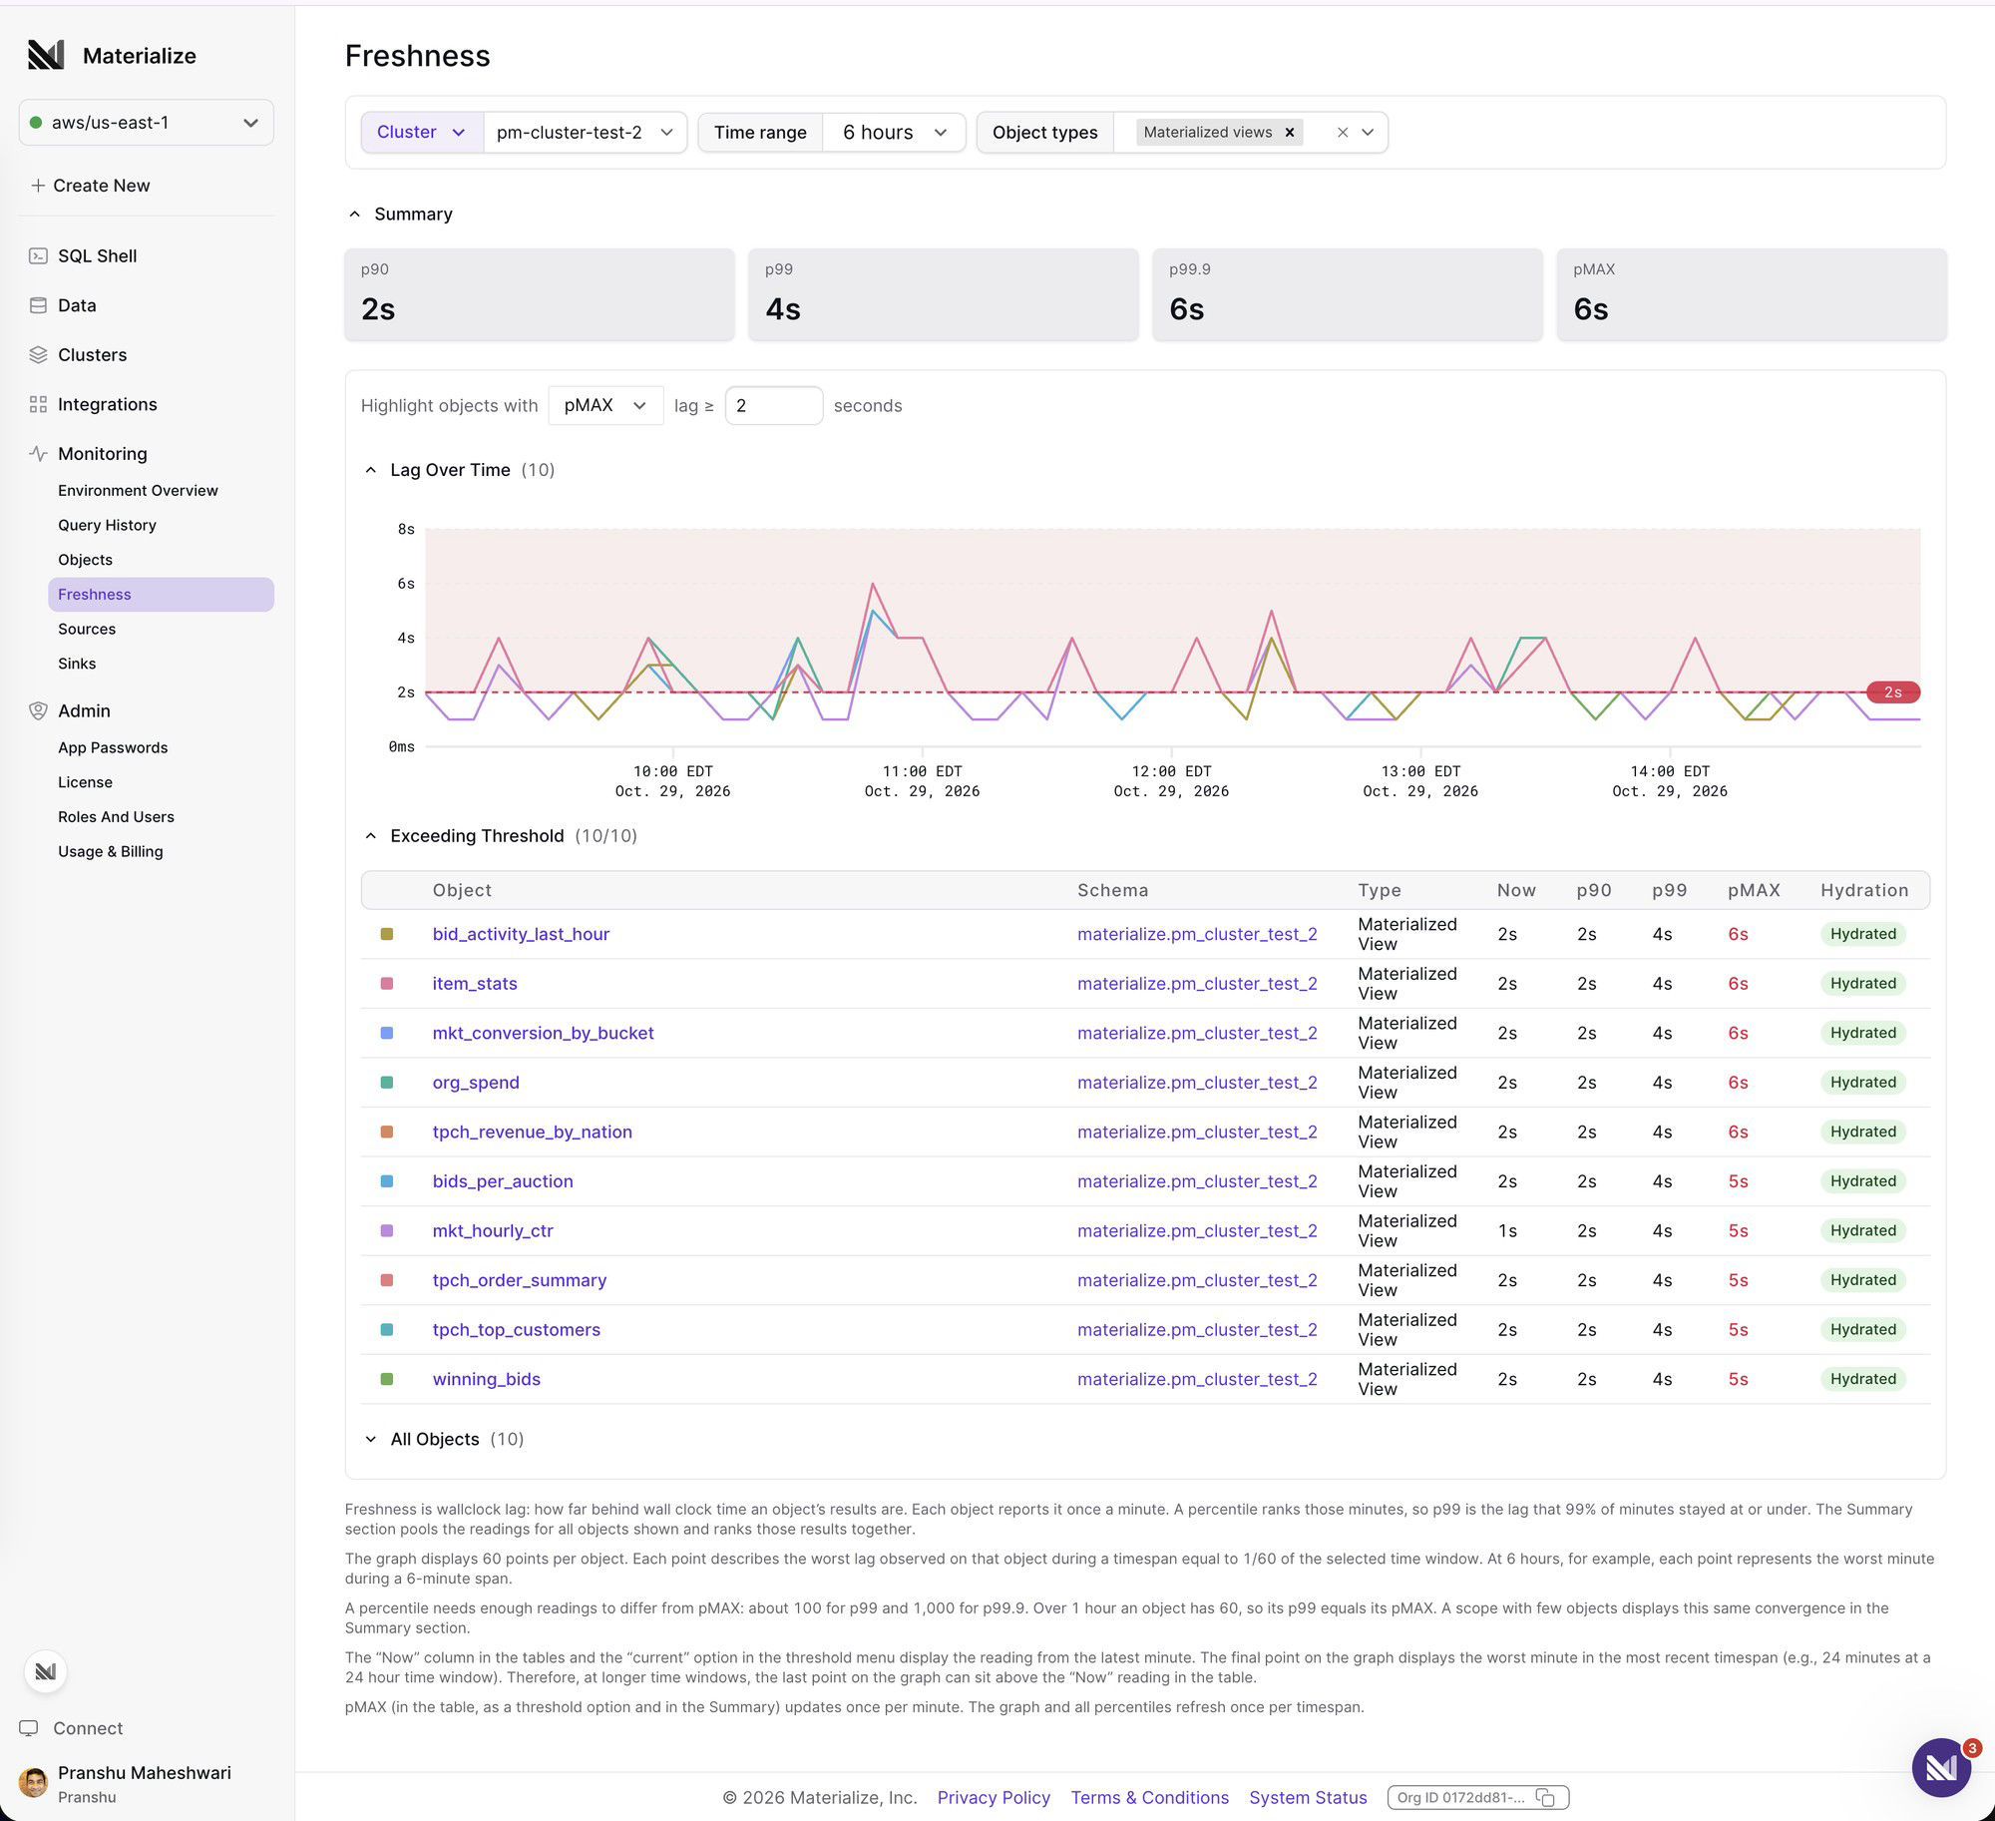
Task: Collapse the Lag Over Time section
Action: click(371, 470)
